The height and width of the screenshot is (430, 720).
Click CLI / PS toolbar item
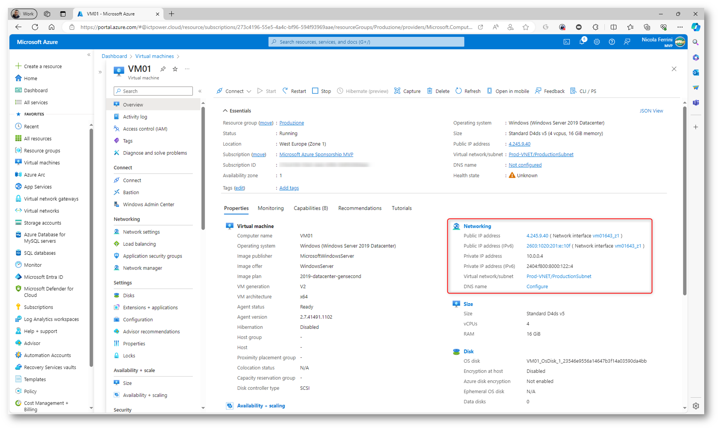tap(583, 91)
